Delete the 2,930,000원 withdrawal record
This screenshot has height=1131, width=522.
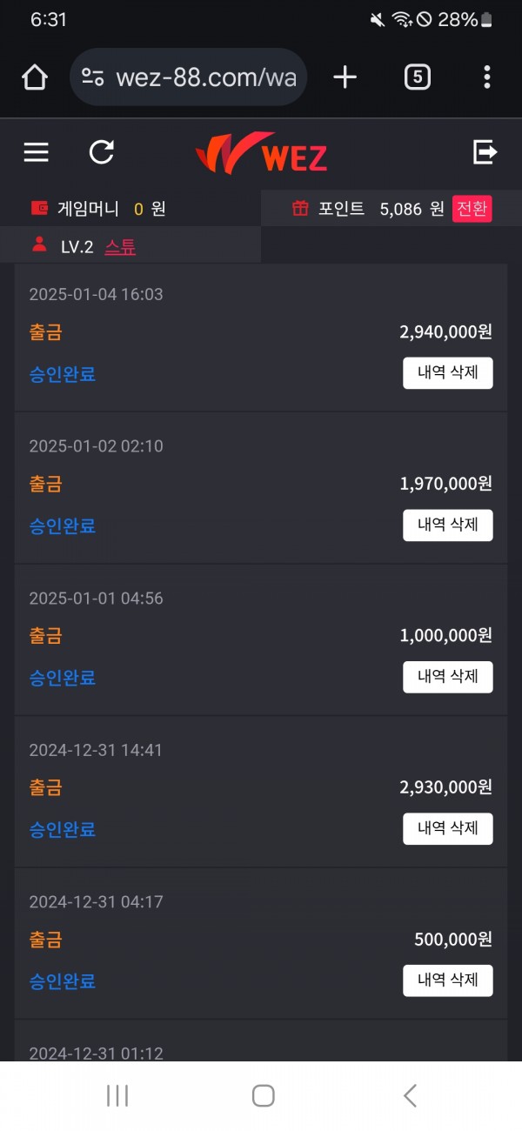(x=447, y=829)
